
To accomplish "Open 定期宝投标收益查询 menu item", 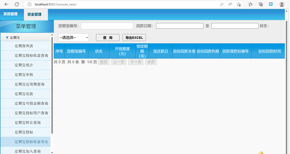I will point(25,55).
